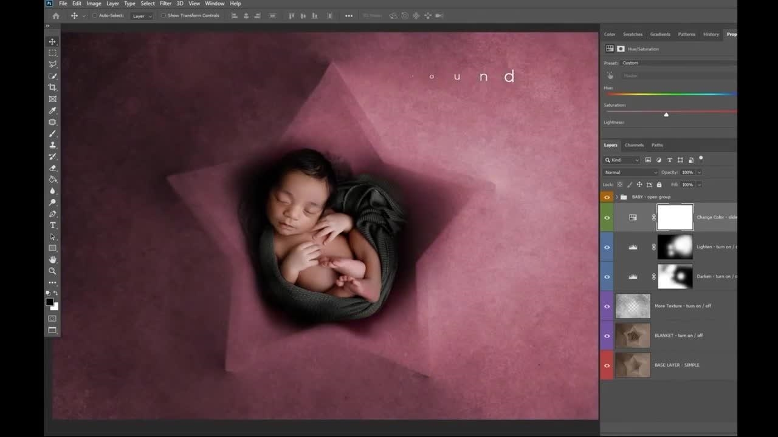
Task: Select the Zoom tool in toolbar
Action: 52,271
